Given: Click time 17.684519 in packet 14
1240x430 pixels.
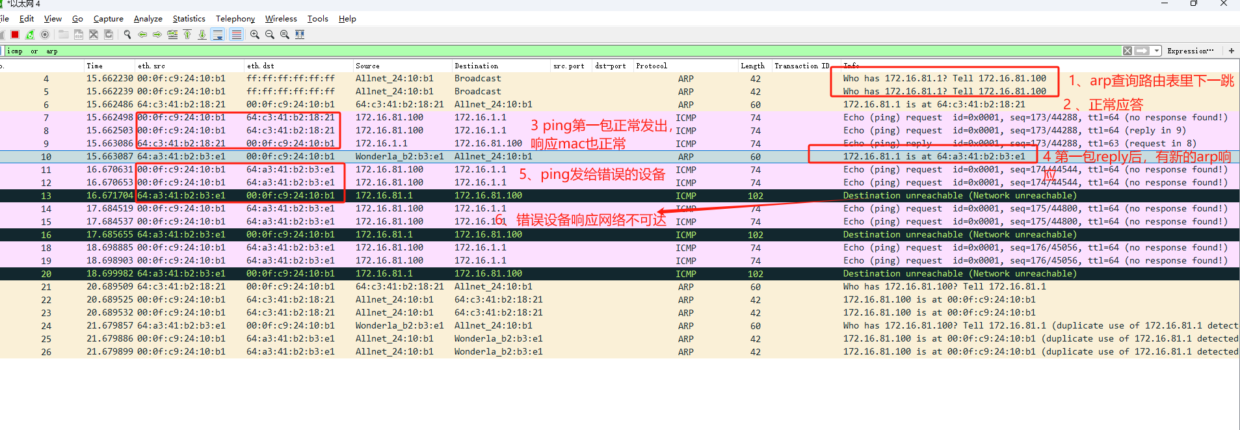Looking at the screenshot, I should [110, 209].
